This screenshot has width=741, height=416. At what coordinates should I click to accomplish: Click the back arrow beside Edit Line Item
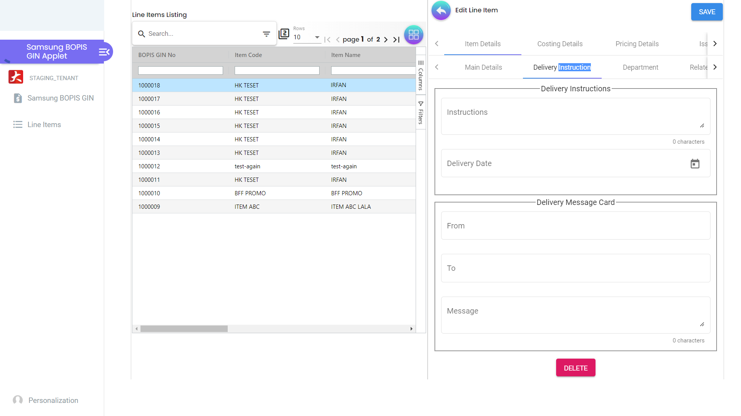point(441,11)
